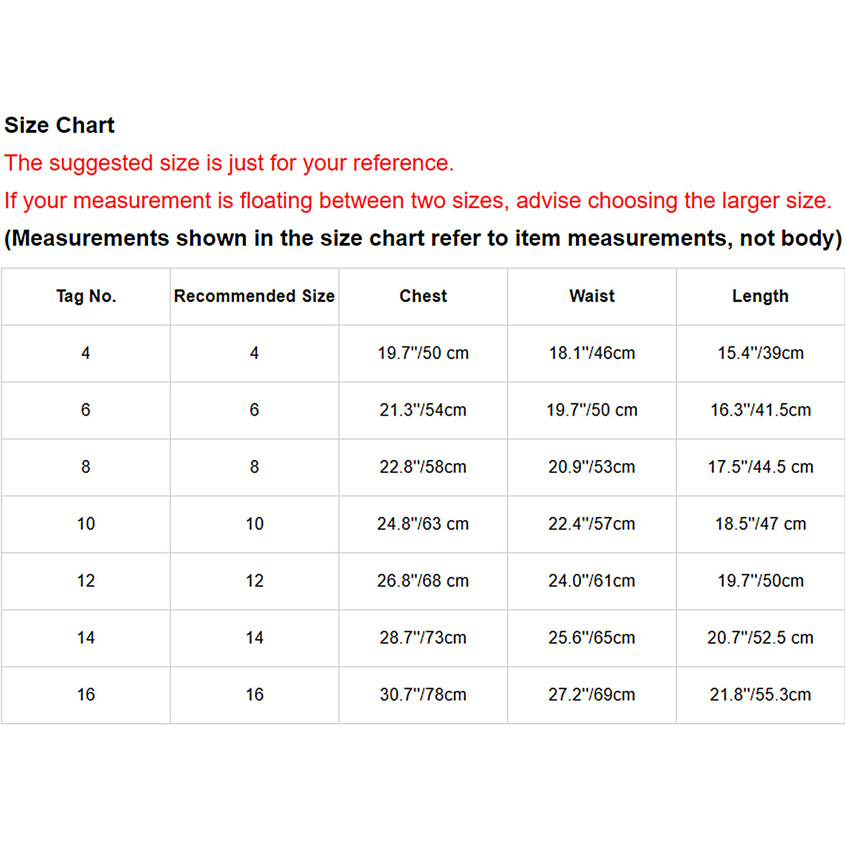This screenshot has width=845, height=845.
Task: Click chest cell 24.8"/63 cm
Action: click(x=423, y=524)
